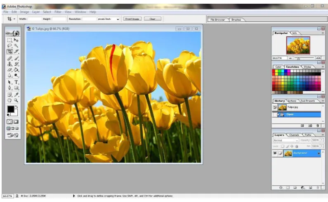Click new document from current state icon
Viewport: 328px width, 202px height.
pyautogui.click(x=302, y=126)
